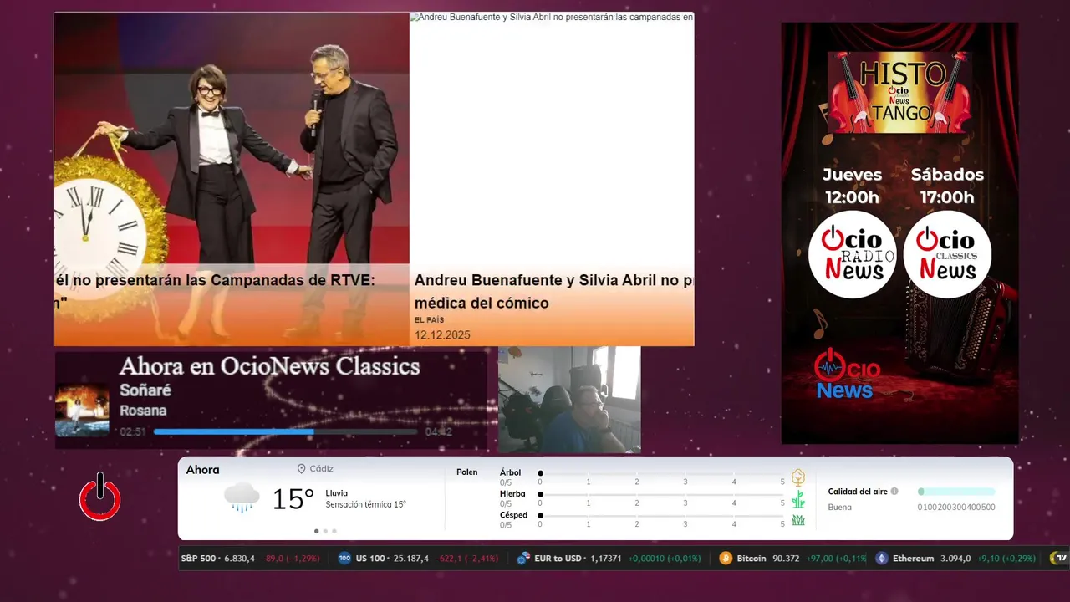Screen dimensions: 1070x602
Task: Click the Bitcoin coin icon
Action: 726,558
